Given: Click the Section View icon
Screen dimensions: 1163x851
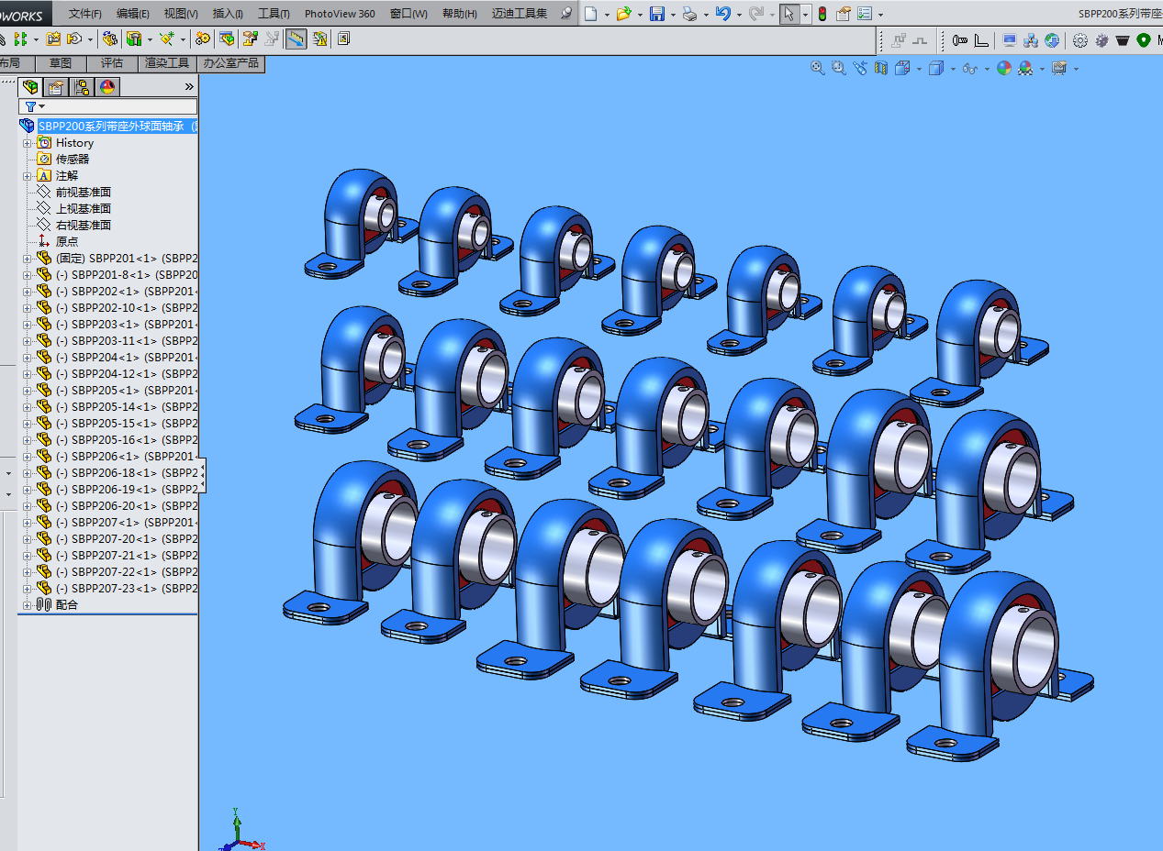Looking at the screenshot, I should pos(881,68).
